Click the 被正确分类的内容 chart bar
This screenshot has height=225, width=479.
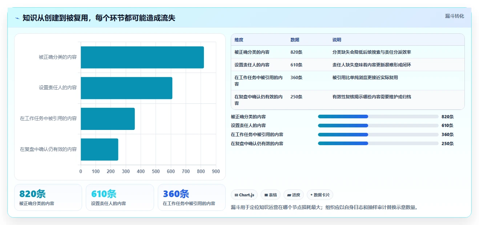(142, 57)
